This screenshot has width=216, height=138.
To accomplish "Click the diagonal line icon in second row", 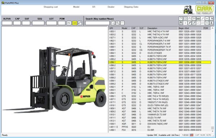I will pos(198,23).
